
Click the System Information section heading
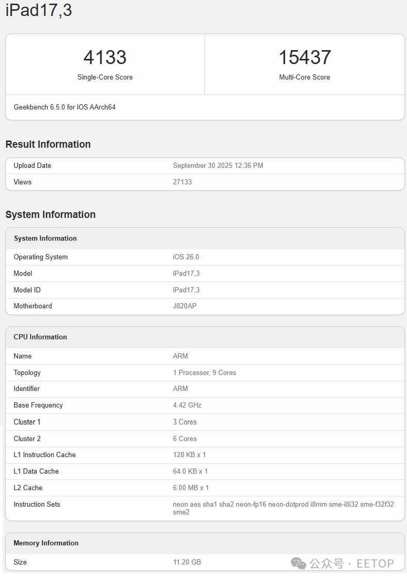coord(51,214)
